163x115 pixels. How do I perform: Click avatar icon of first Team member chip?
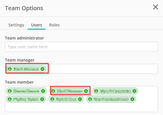point(10,91)
